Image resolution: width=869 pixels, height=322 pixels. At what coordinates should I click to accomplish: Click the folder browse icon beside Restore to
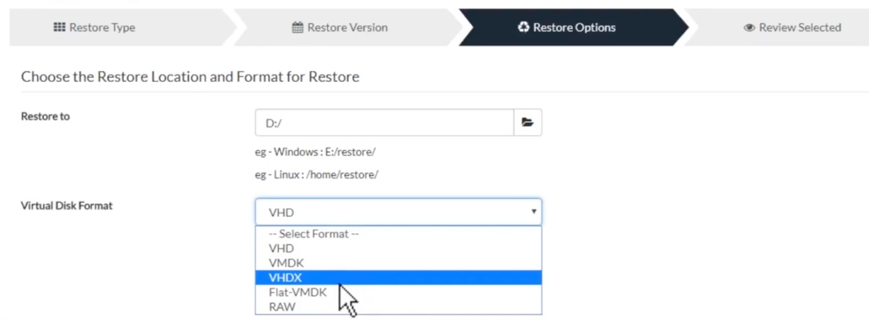(x=527, y=121)
